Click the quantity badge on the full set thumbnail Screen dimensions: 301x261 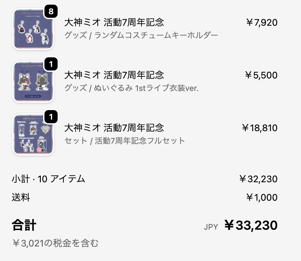(51, 117)
